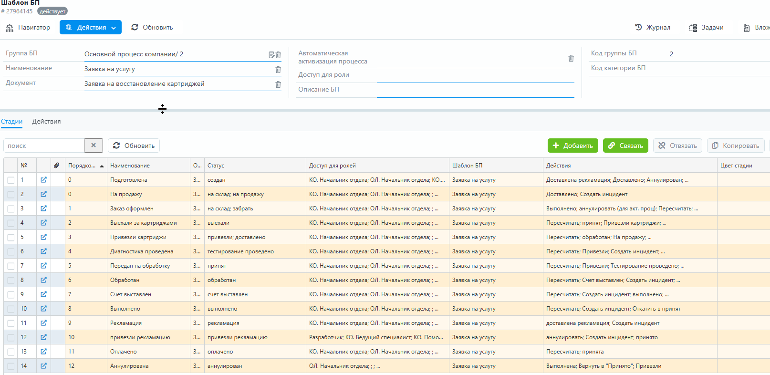Open row 1 Подготовлена in new window
This screenshot has width=770, height=375.
pos(43,180)
